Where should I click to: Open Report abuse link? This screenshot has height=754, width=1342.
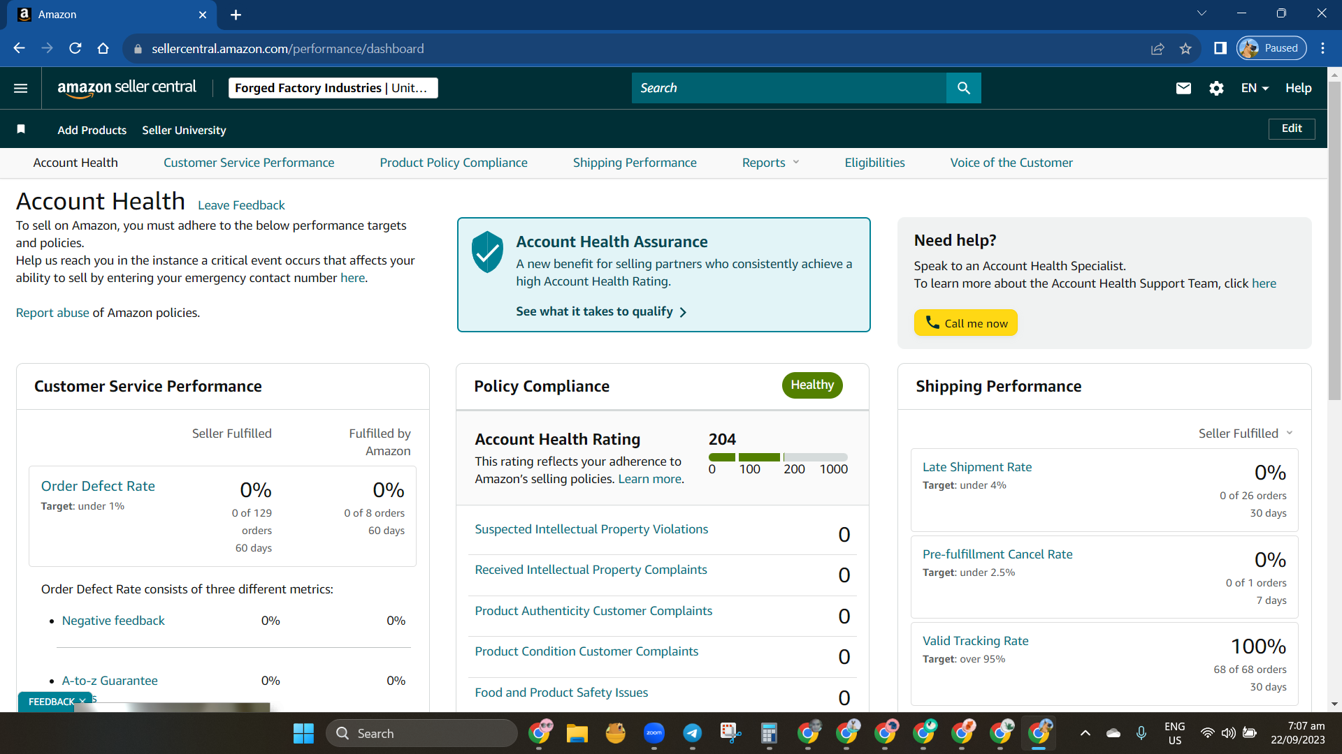tap(52, 313)
